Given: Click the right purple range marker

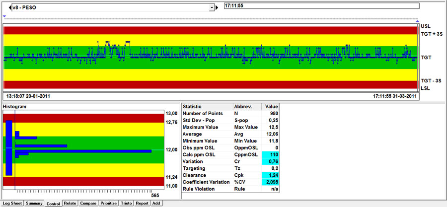Looking at the screenshot, I should 417,22.
